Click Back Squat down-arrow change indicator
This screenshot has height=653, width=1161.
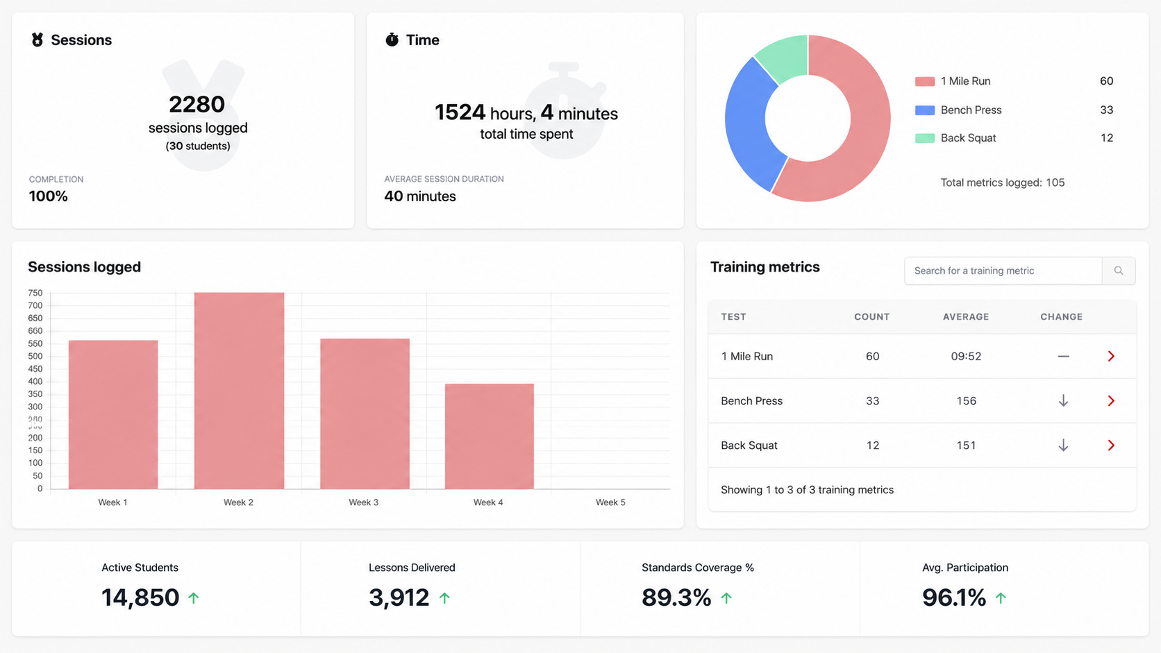click(1063, 445)
